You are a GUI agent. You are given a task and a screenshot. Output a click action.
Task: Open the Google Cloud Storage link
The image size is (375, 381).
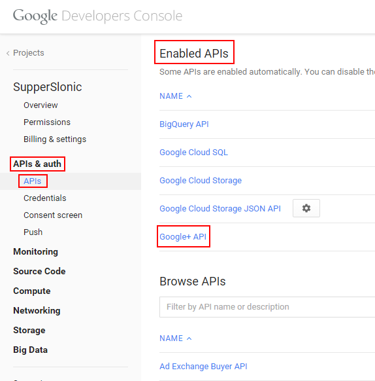pos(201,181)
